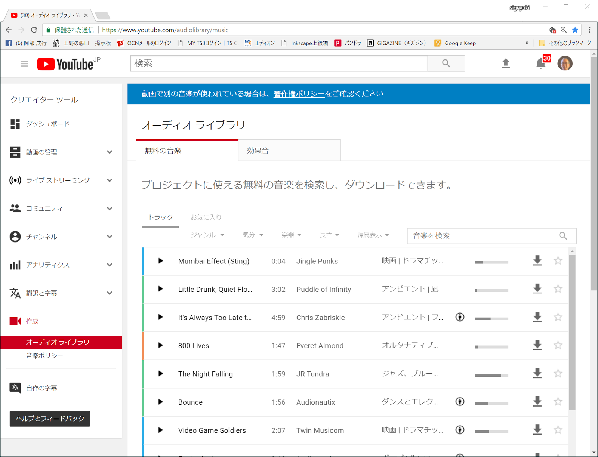Favorite It's Always Too Late star

tap(558, 317)
